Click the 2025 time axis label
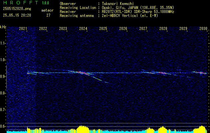This screenshot has height=133, width=210. coord(103,29)
